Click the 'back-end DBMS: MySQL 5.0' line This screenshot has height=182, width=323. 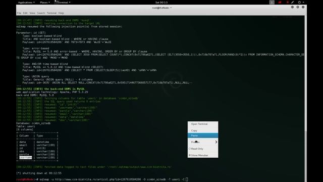pyautogui.click(x=35, y=96)
